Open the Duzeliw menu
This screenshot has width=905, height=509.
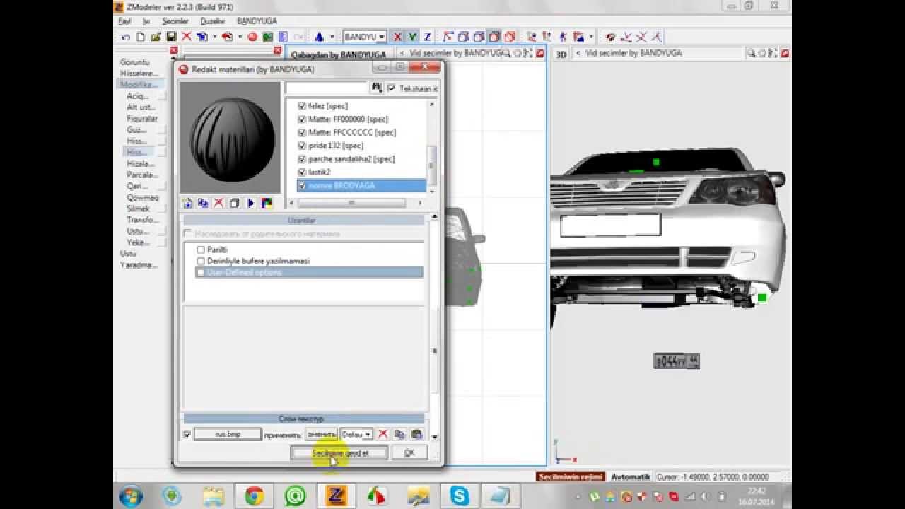tap(212, 21)
